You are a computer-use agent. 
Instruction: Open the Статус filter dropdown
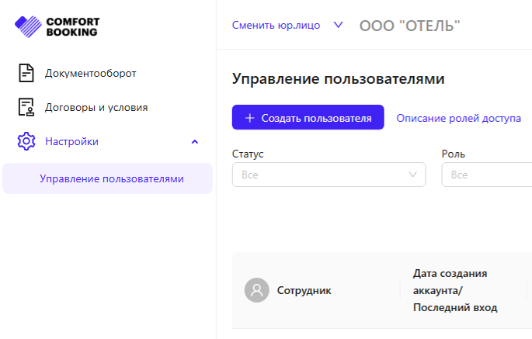(x=328, y=175)
